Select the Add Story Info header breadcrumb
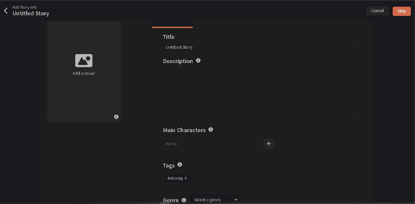This screenshot has width=415, height=204. coord(25,7)
